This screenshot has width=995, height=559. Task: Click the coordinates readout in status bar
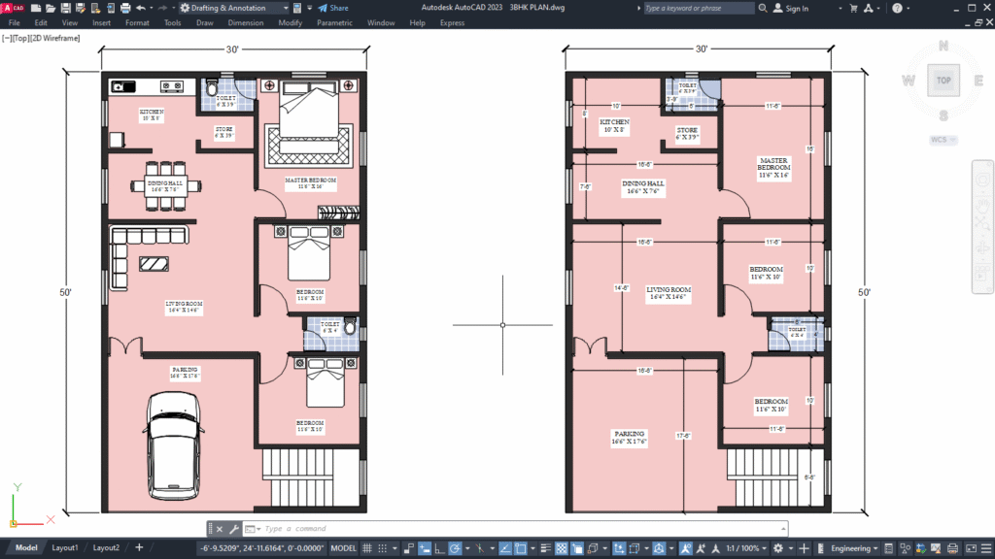point(261,548)
